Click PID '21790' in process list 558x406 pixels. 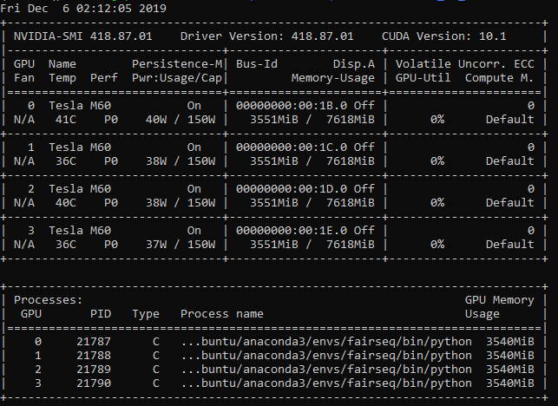[x=94, y=383]
